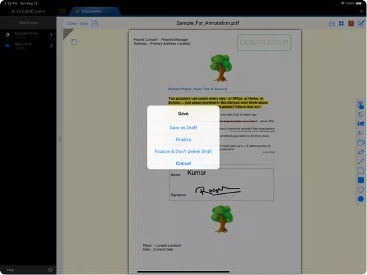The width and height of the screenshot is (367, 275).
Task: Select the second text annotation tool
Action: point(360,133)
